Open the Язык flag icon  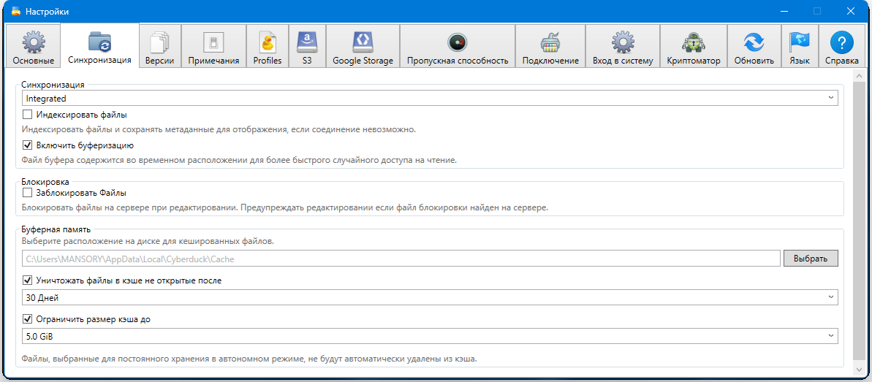point(800,42)
